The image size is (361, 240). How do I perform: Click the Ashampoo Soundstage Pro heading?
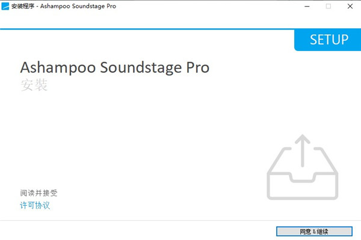click(115, 67)
